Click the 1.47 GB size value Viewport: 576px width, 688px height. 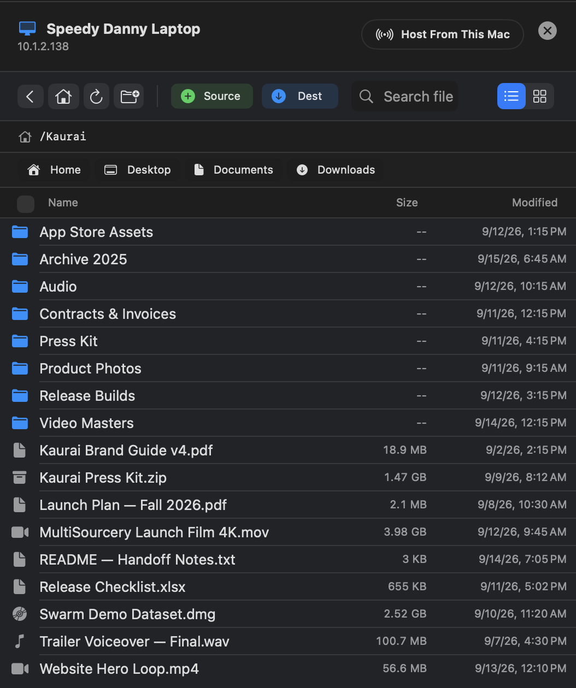click(405, 477)
